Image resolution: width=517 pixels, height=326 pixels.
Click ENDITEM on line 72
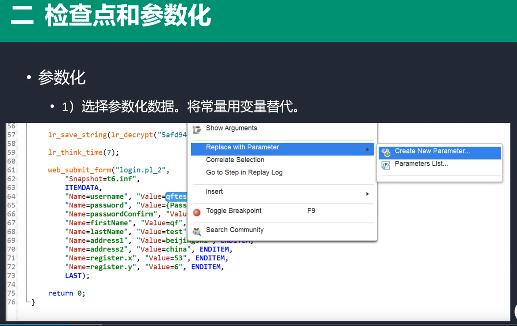pos(206,267)
